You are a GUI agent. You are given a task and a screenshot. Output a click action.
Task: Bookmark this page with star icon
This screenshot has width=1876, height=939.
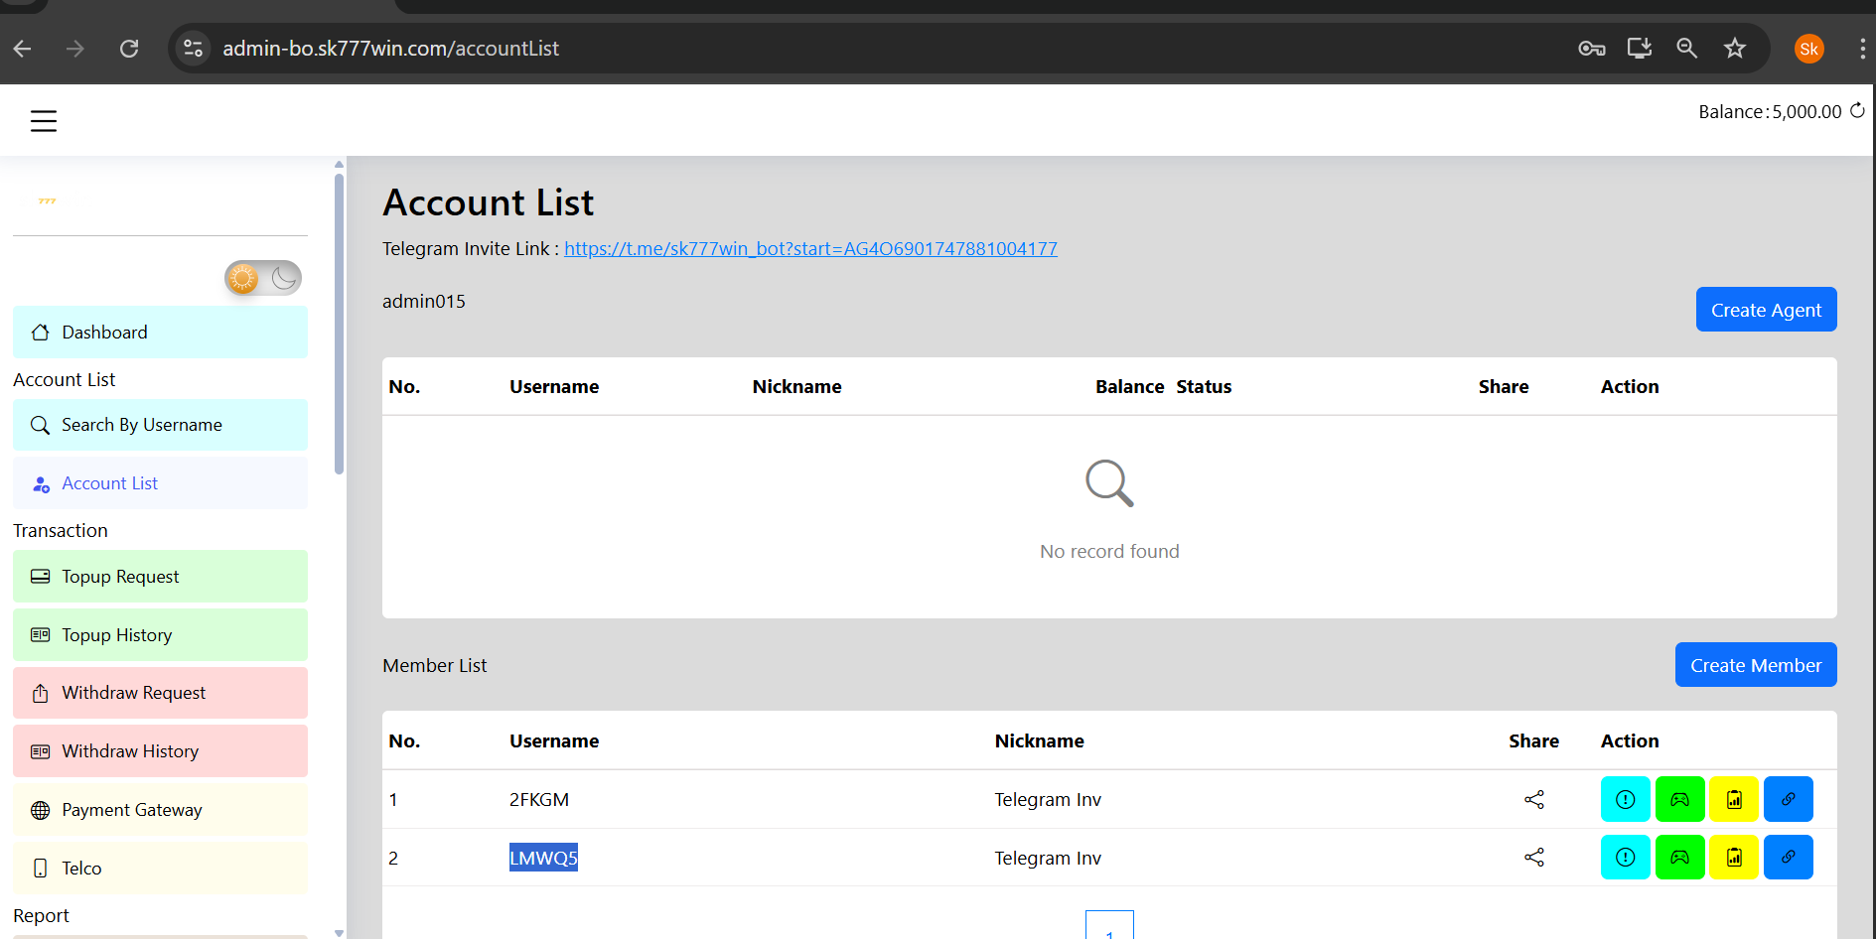[1734, 49]
